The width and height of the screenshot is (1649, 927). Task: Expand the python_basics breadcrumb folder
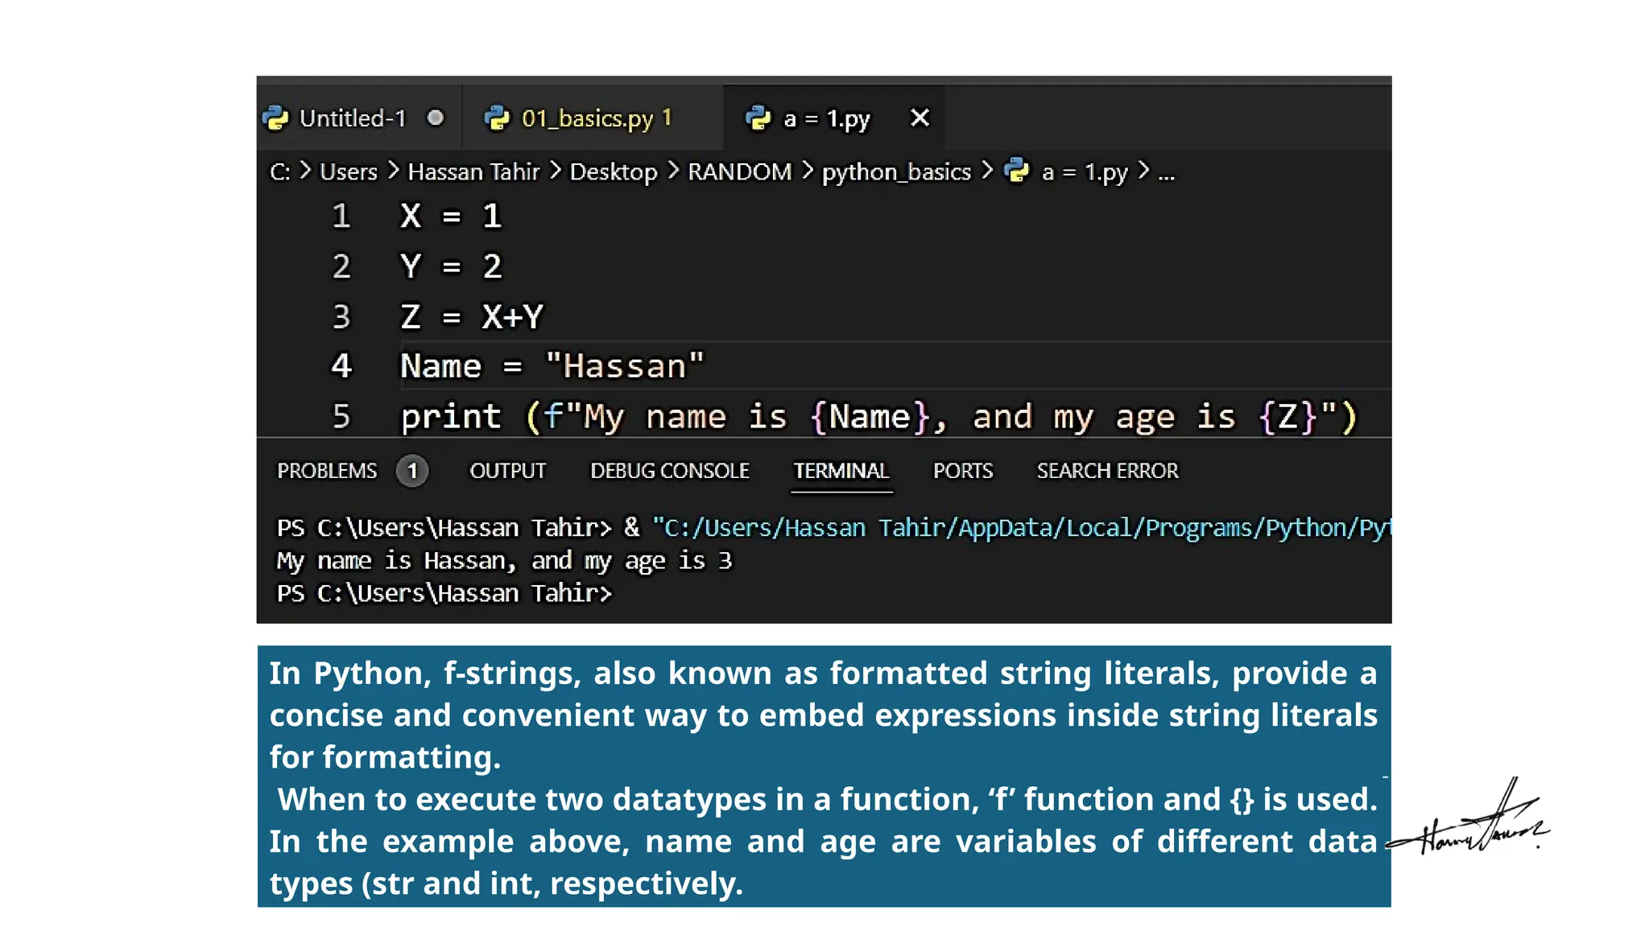[895, 171]
